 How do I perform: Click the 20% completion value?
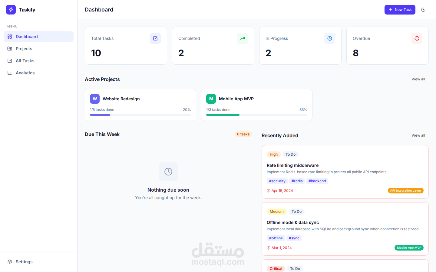pyautogui.click(x=187, y=110)
